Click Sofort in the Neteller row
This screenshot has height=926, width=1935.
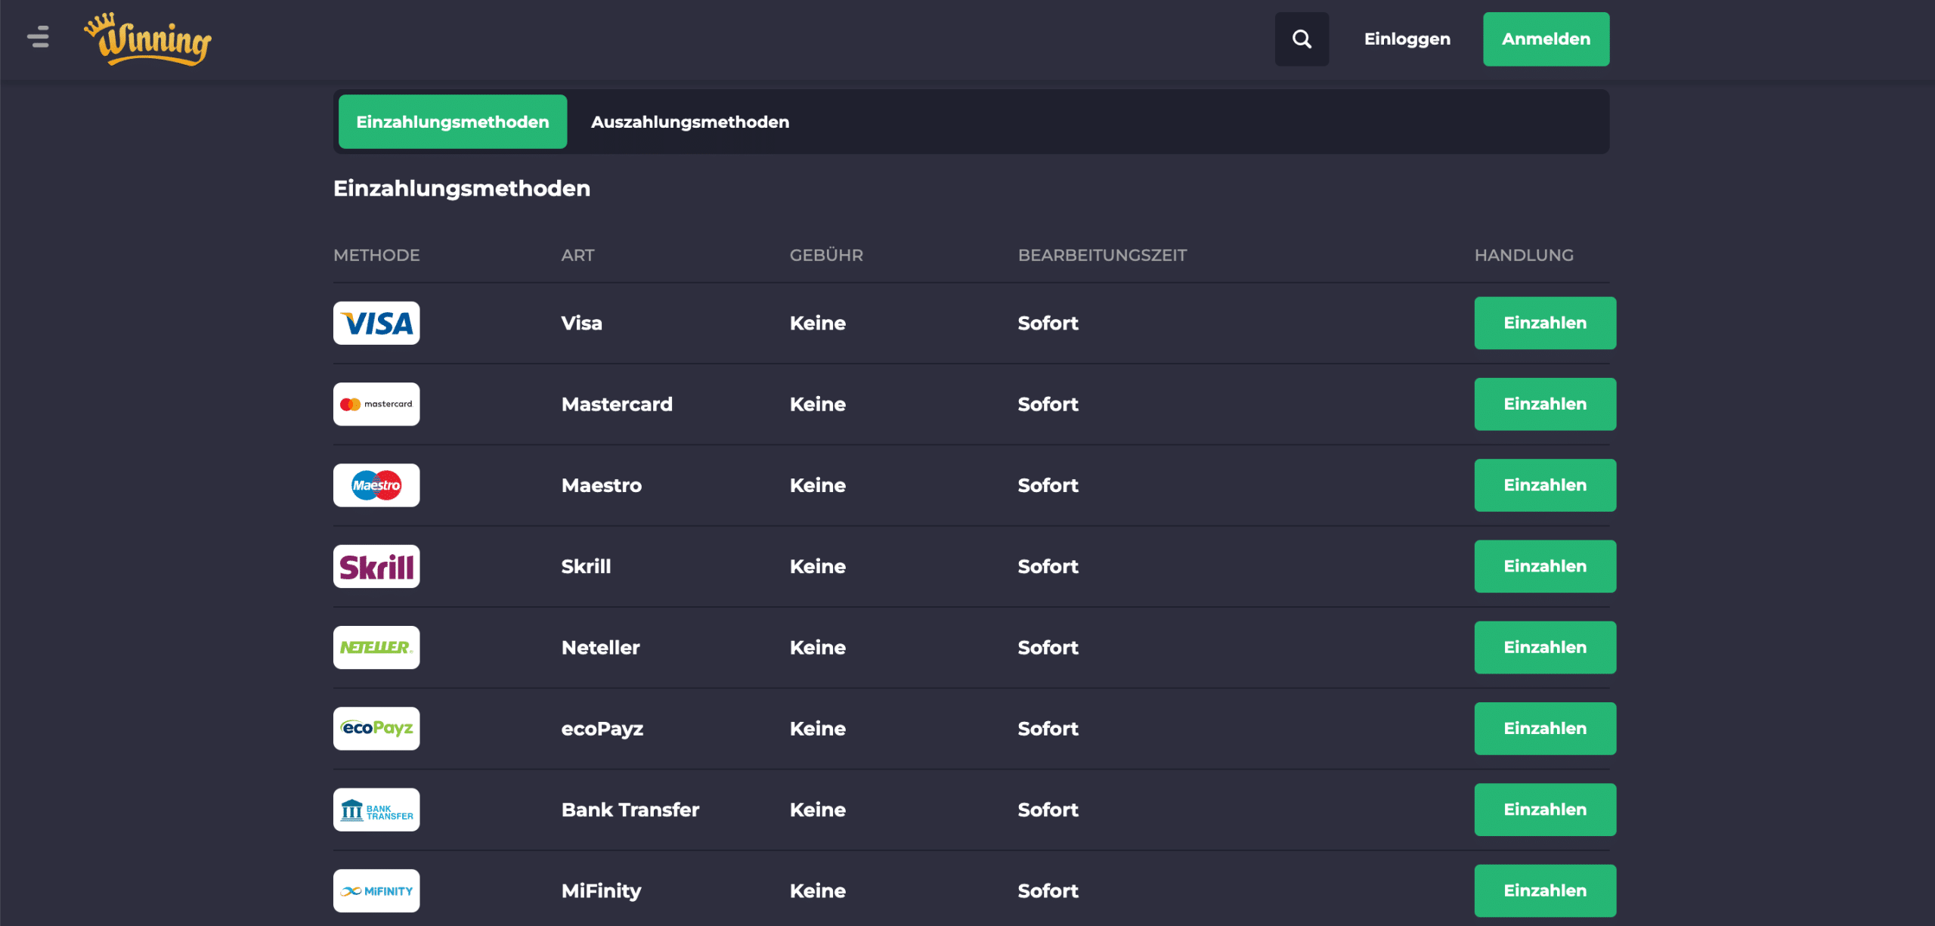[1048, 648]
